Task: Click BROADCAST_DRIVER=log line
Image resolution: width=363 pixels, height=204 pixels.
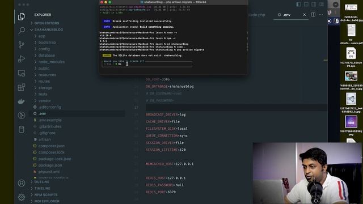Action: [x=166, y=114]
